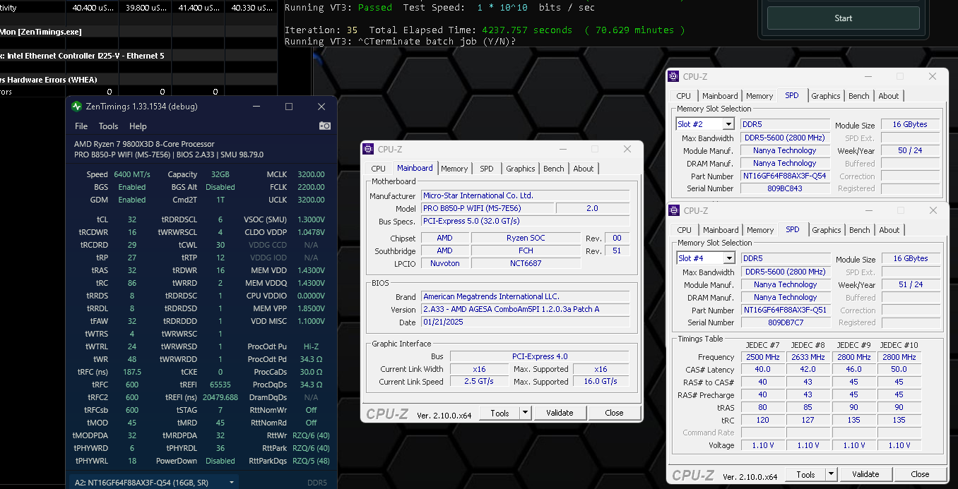Open the Tools menu in ZenTimings
Screen dimensions: 958x489
pyautogui.click(x=108, y=126)
